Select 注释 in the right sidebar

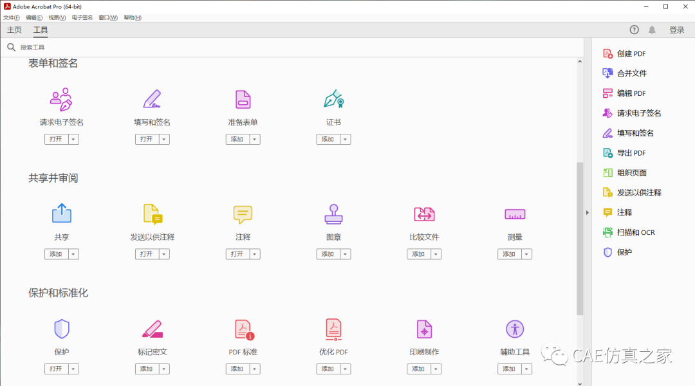tap(617, 213)
